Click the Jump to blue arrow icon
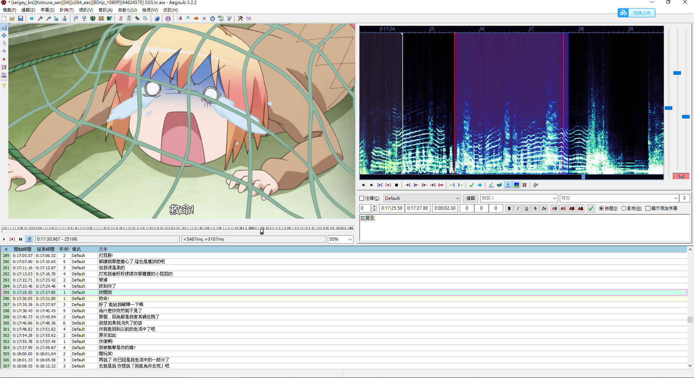 point(32,18)
